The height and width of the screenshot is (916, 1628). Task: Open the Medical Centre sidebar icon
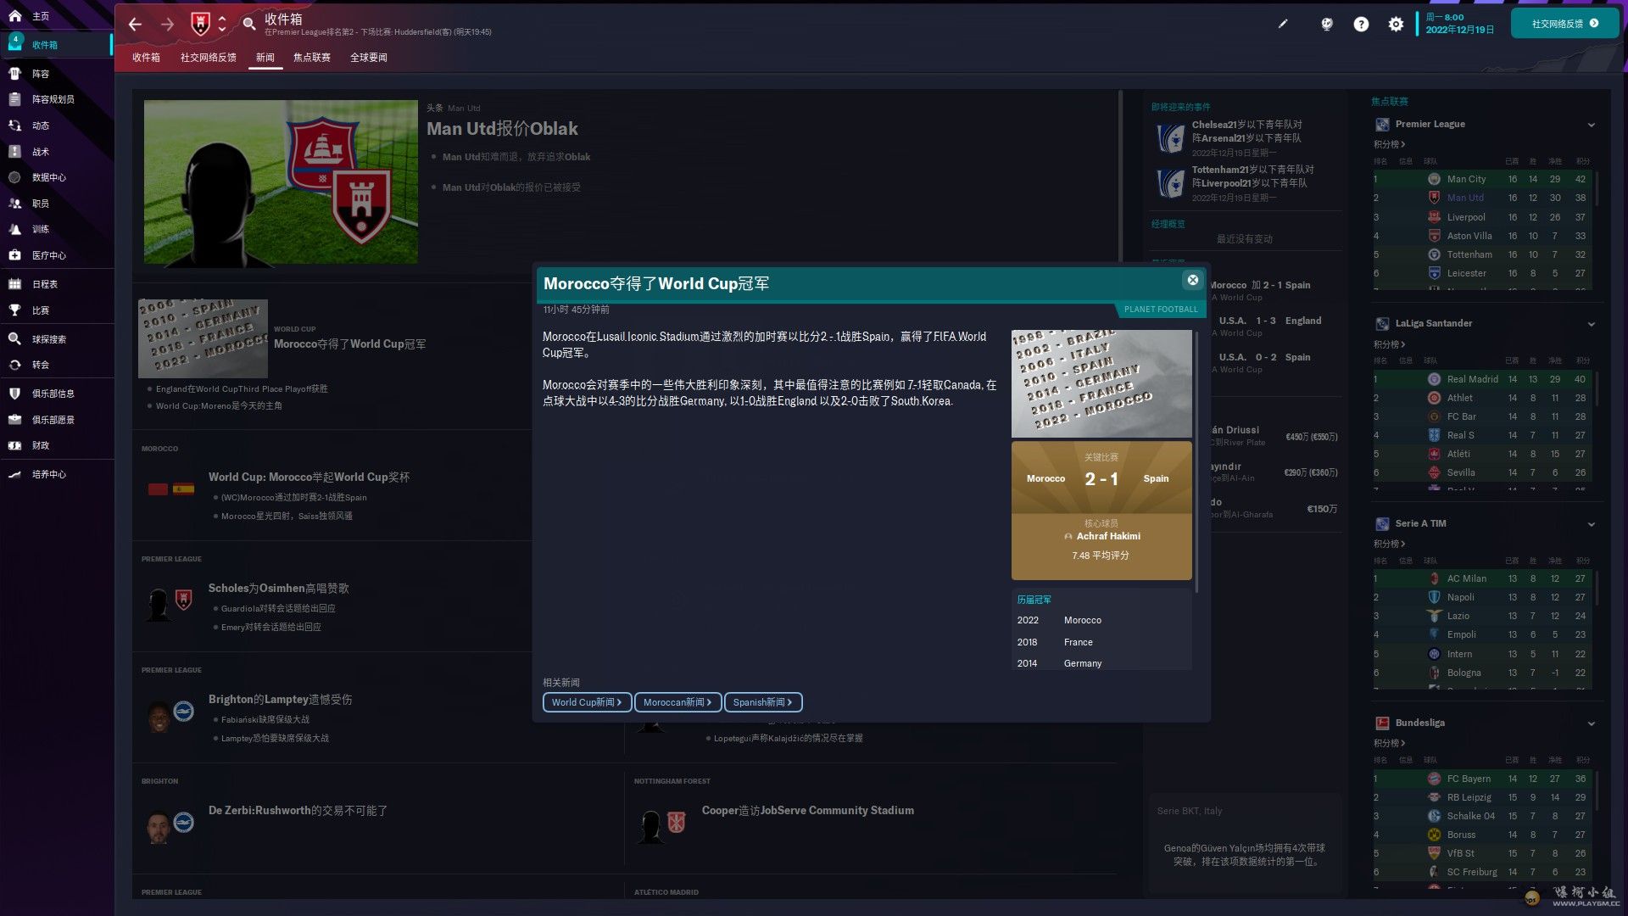click(x=14, y=255)
